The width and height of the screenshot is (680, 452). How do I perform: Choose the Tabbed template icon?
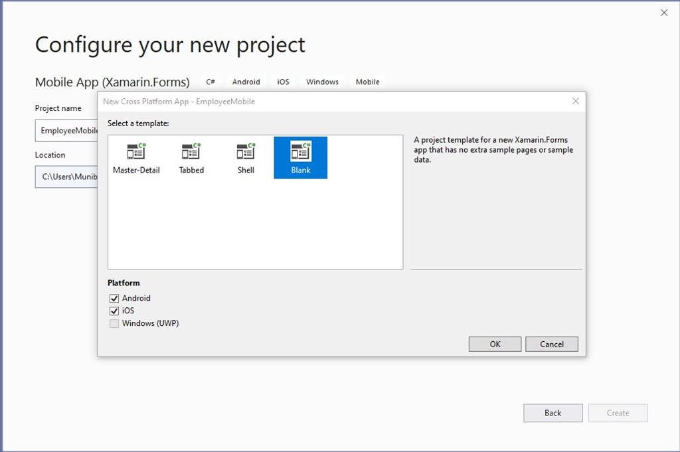click(191, 158)
